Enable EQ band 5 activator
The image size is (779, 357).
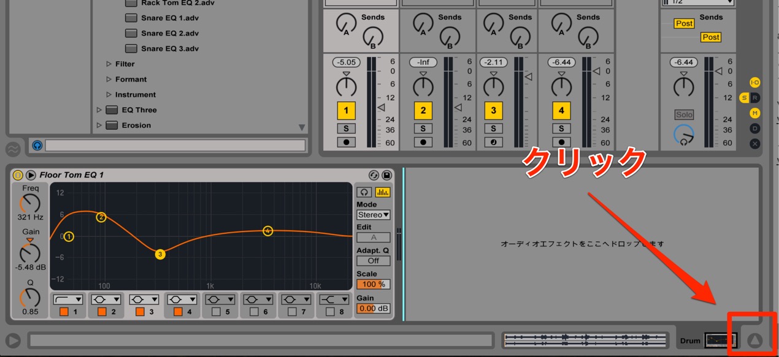pyautogui.click(x=216, y=312)
